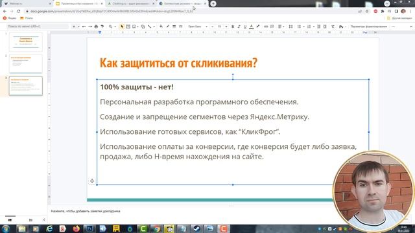Open Параметры форматирования panel
This screenshot has width=415, height=233.
pos(369,27)
